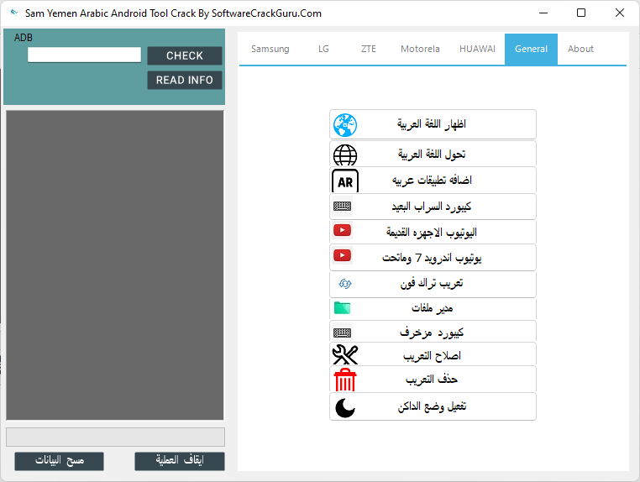640x482 pixels.
Task: Maximize the Sam Yemen tool window
Action: (x=581, y=13)
